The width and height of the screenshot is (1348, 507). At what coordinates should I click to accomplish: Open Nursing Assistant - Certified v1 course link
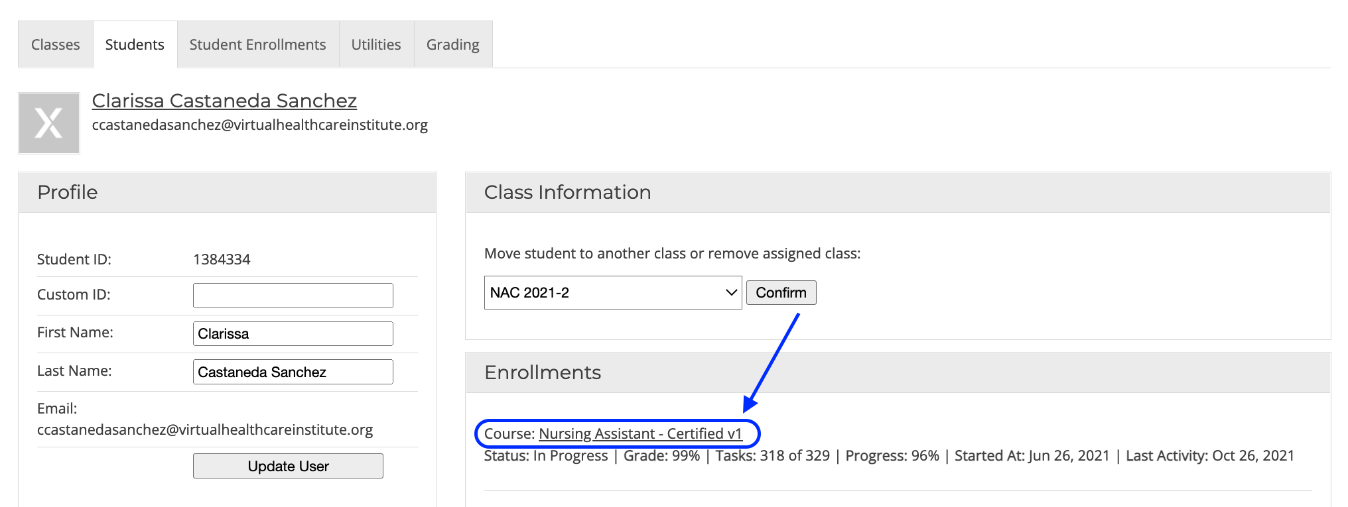point(640,433)
